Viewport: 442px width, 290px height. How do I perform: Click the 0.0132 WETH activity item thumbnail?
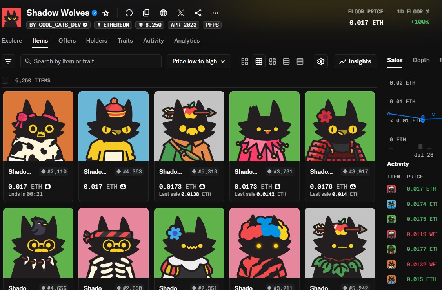pyautogui.click(x=391, y=264)
